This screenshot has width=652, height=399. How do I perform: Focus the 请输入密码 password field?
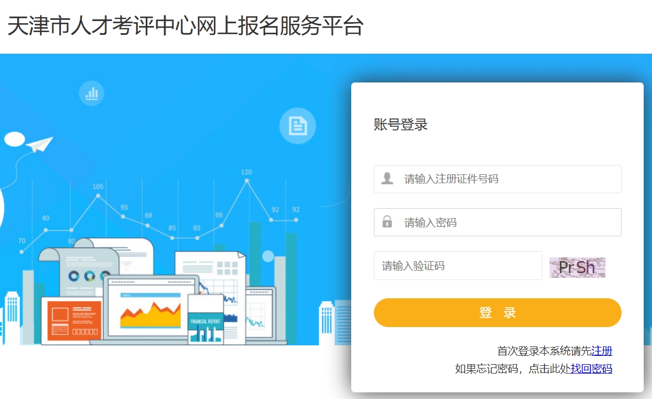[497, 222]
